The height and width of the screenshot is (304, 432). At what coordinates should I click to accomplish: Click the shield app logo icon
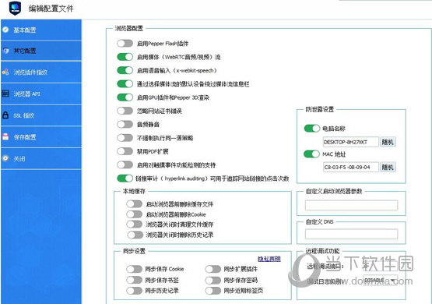(15, 8)
